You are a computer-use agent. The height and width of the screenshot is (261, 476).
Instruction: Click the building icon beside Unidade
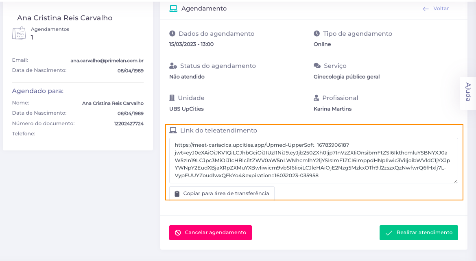(x=172, y=98)
